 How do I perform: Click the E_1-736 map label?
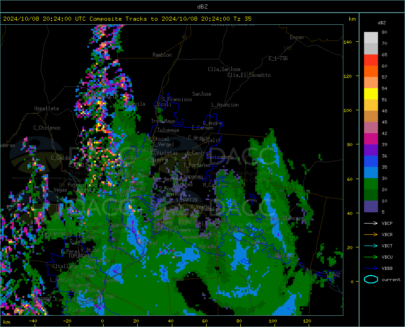point(278,58)
